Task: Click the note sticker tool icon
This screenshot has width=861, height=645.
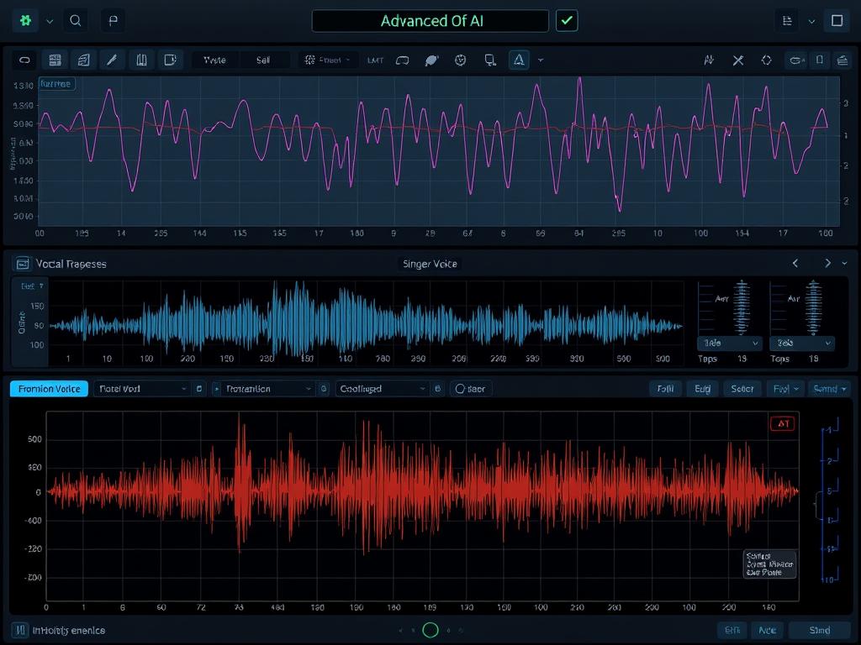Action: click(170, 60)
